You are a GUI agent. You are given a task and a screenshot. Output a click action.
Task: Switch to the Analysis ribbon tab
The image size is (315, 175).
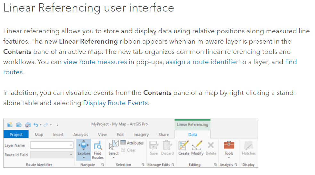pyautogui.click(x=80, y=134)
